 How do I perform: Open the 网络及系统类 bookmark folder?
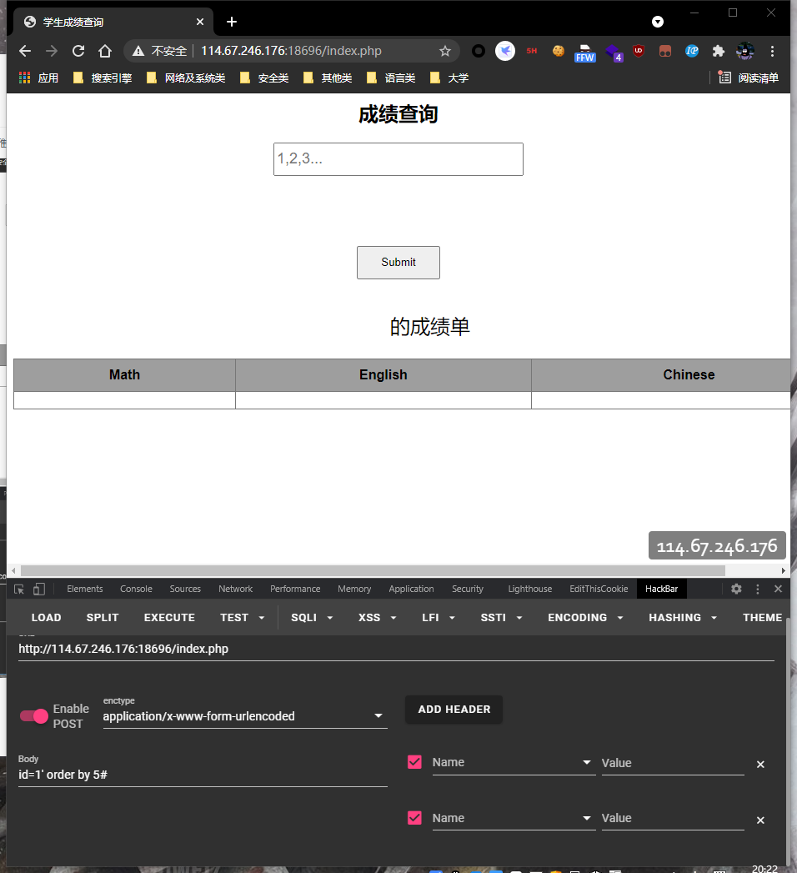click(x=186, y=78)
